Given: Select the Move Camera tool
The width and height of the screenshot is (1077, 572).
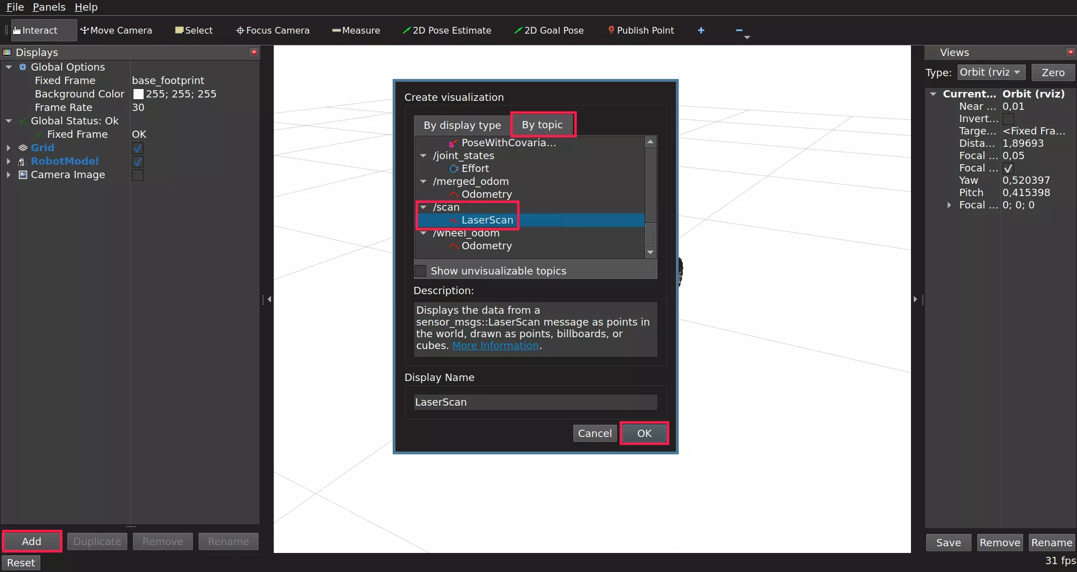Looking at the screenshot, I should 116,30.
